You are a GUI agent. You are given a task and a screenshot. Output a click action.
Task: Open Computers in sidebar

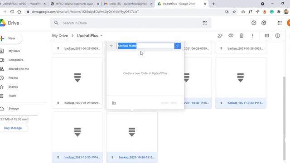tap(16, 60)
